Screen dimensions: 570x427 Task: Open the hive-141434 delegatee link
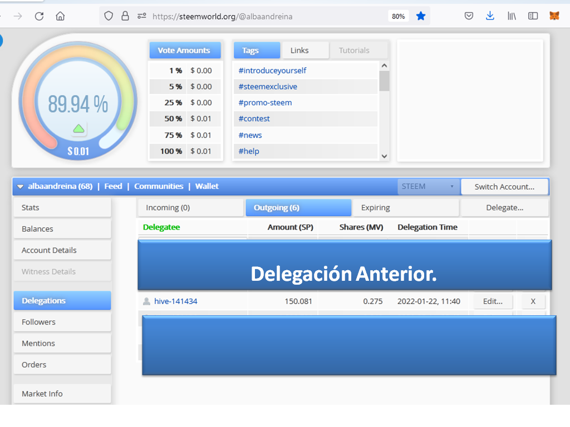coord(175,301)
